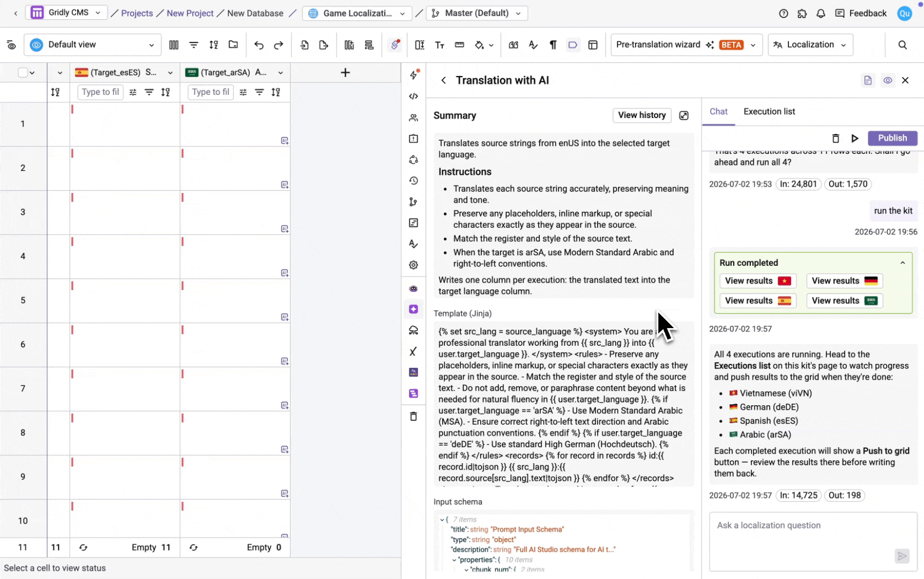Image resolution: width=924 pixels, height=579 pixels.
Task: Delete chat using the trash icon
Action: click(x=836, y=138)
